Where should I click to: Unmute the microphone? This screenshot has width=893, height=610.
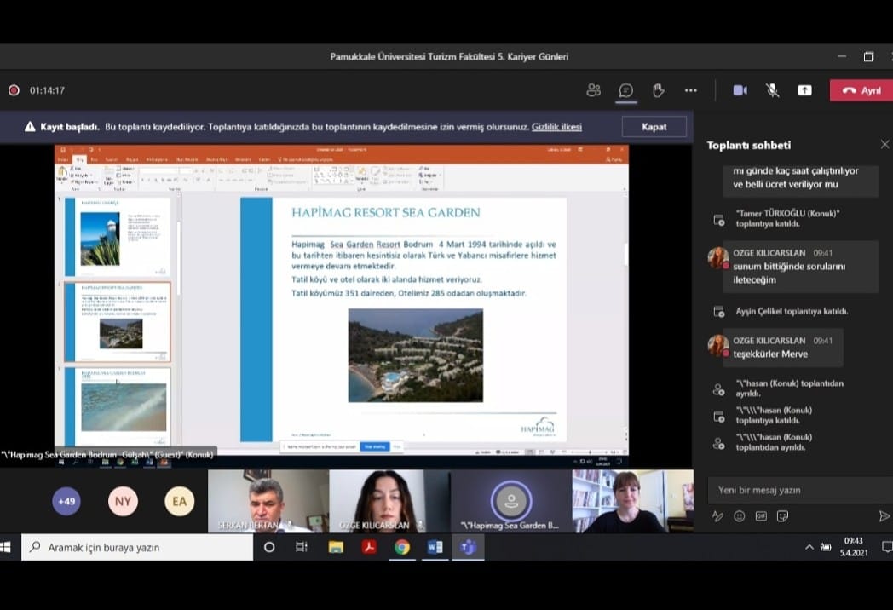click(772, 90)
